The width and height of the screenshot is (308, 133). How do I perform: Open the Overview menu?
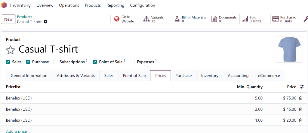[x=45, y=5]
